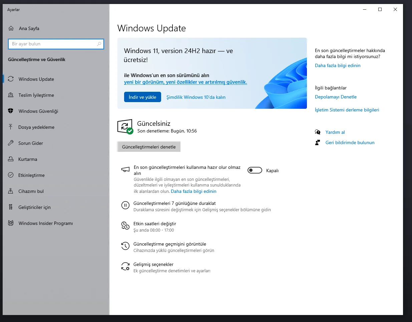Navigate to Kurtarma settings
This screenshot has width=412, height=322.
click(x=56, y=159)
